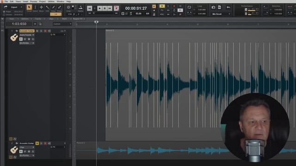This screenshot has height=166, width=296.
Task: Set loop points to selection icon
Action: 189,13
